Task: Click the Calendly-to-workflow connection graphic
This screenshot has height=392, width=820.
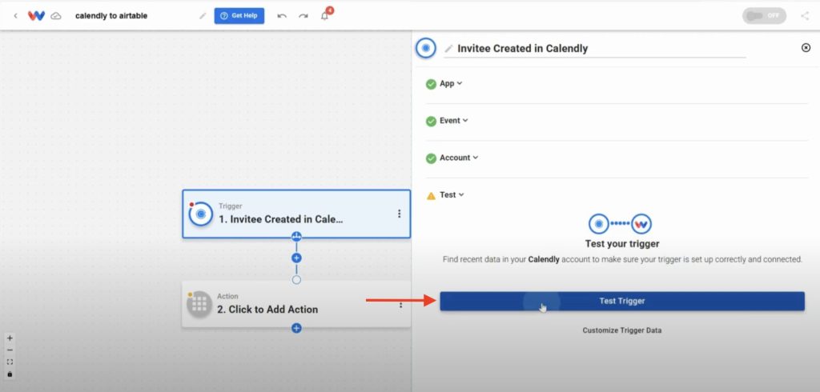Action: (621, 224)
